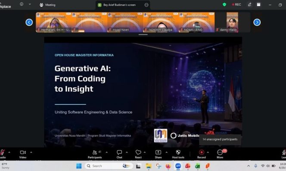Toggle the Video camera button
This screenshot has height=171, width=286.
23,154
